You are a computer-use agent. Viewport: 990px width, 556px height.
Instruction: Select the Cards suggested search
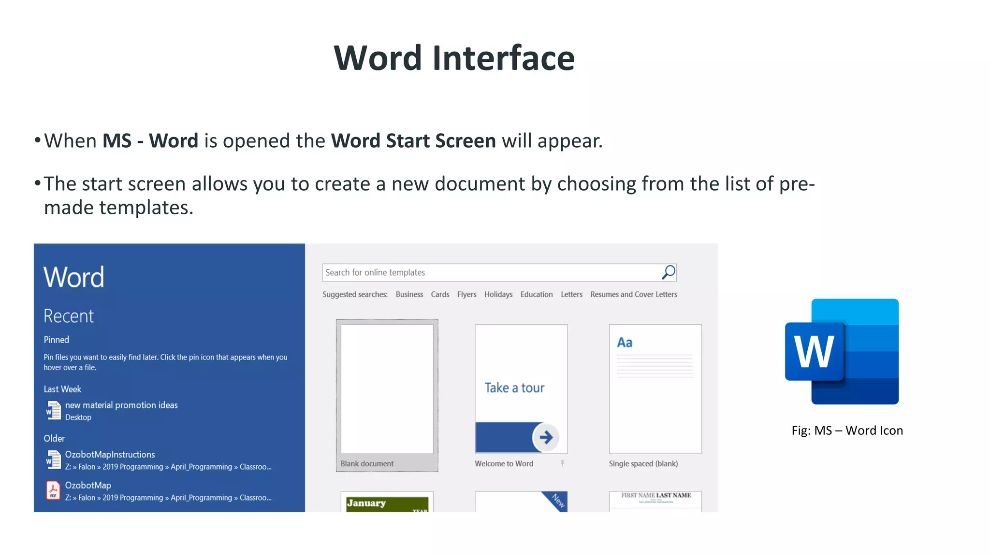click(x=440, y=294)
